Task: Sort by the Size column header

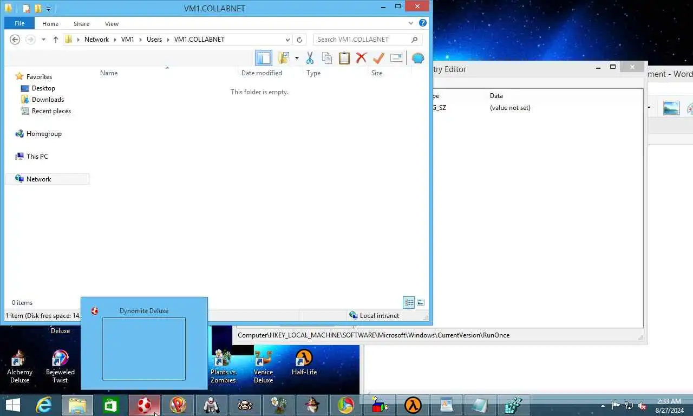Action: [x=377, y=73]
